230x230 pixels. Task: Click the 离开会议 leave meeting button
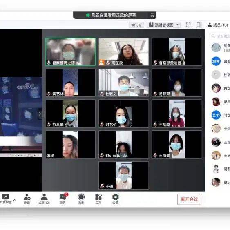(189, 199)
